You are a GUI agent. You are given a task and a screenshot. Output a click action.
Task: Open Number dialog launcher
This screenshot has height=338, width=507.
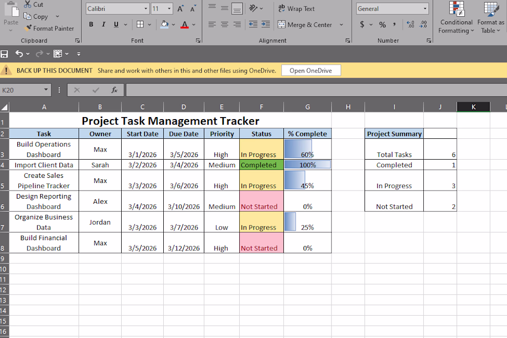429,41
